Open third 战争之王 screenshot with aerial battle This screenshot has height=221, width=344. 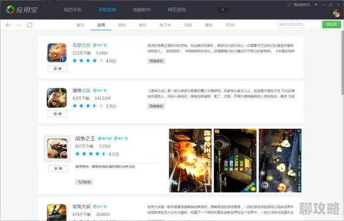click(280, 160)
